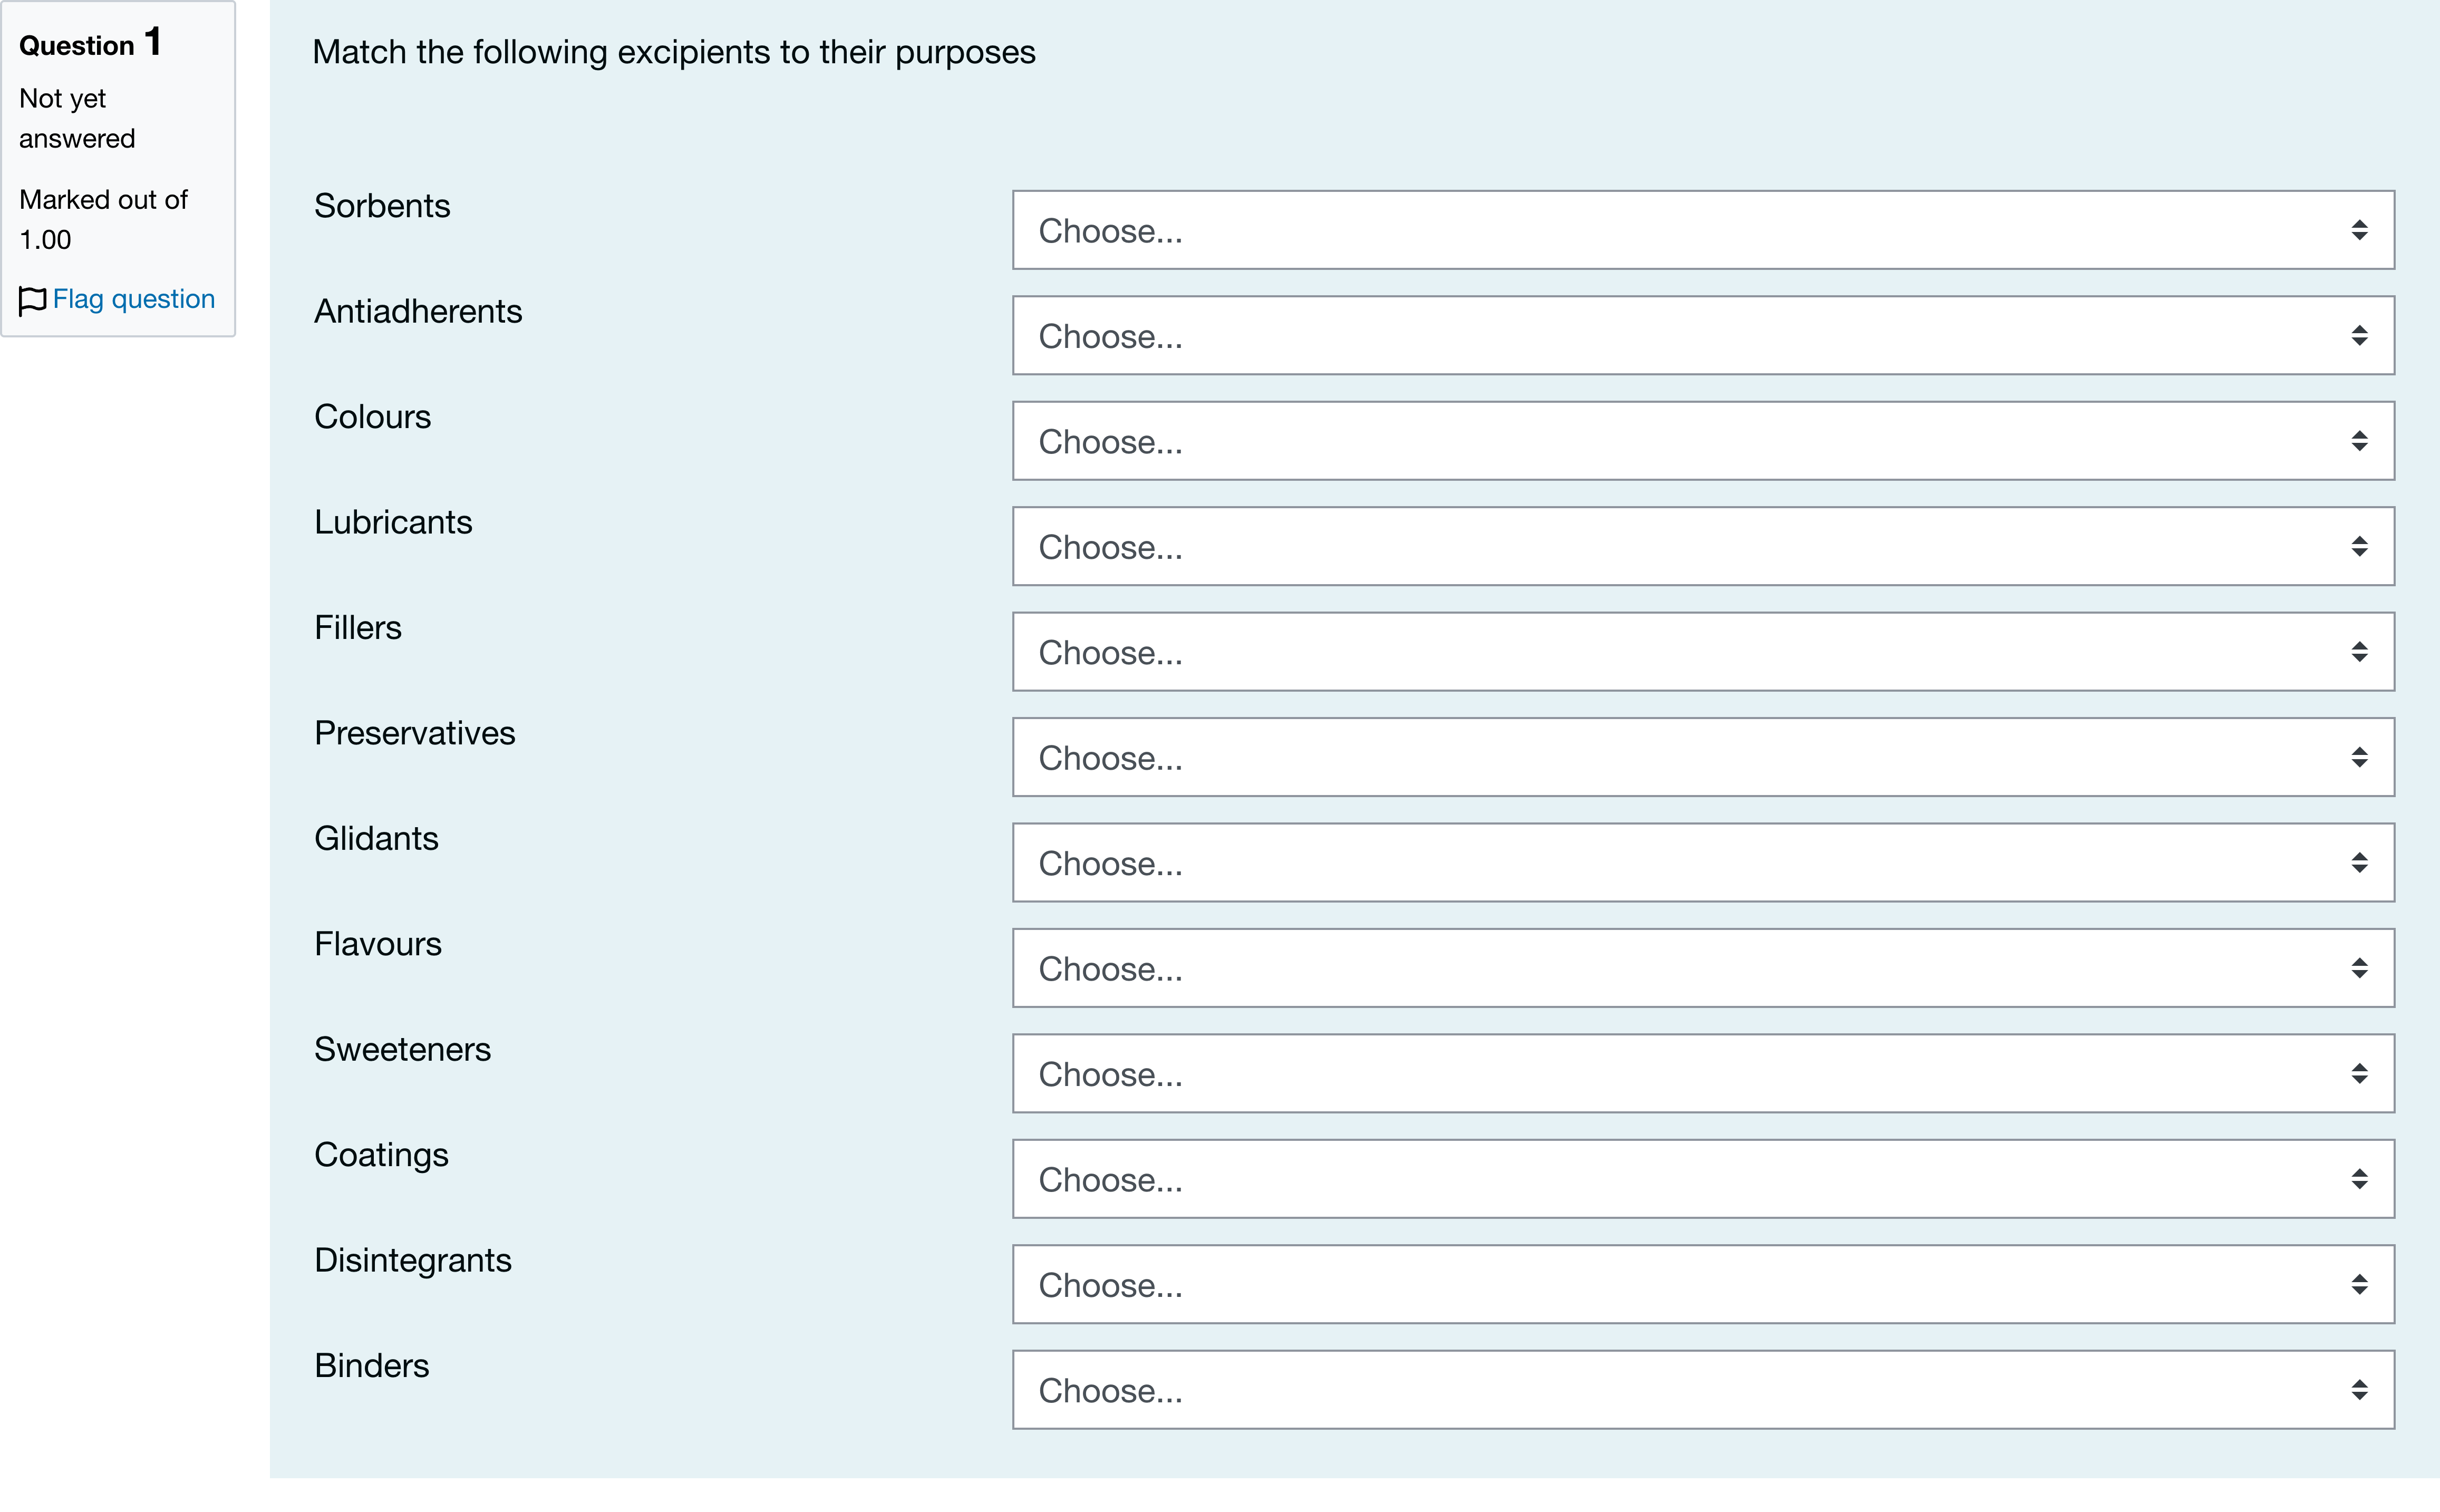Click the 'Colours' label text

(372, 417)
